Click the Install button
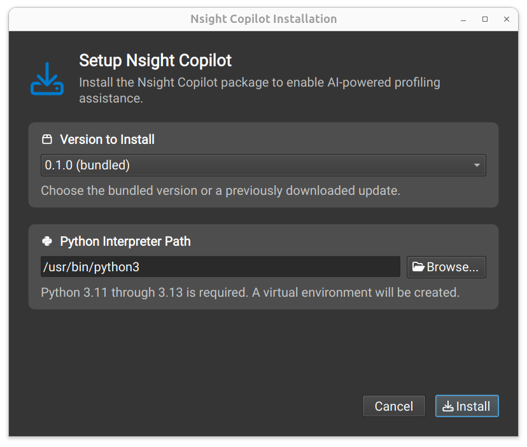The height and width of the screenshot is (447, 527). pyautogui.click(x=467, y=406)
